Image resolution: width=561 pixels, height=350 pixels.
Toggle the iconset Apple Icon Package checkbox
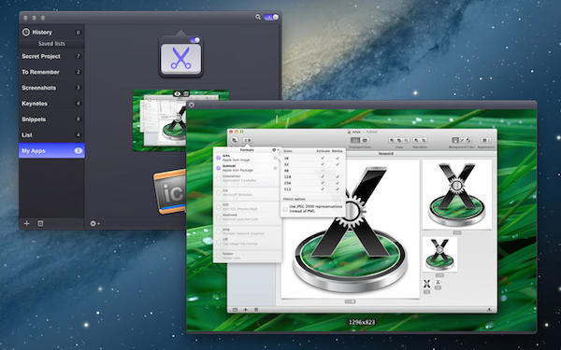point(218,168)
